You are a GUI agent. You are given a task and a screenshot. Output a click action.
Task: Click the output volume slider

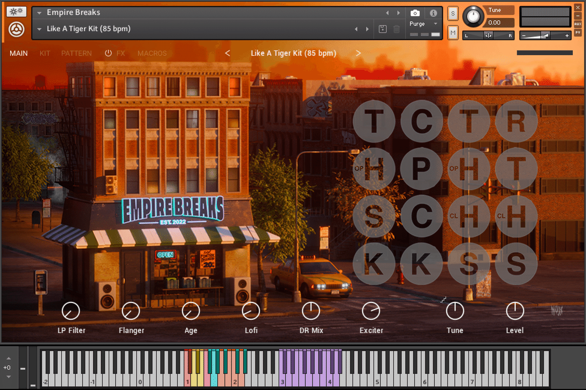545,35
